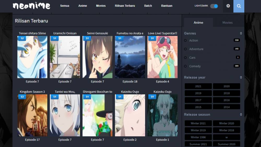The image size is (261, 147).
Task: Click the Neonime logo
Action: [32, 6]
